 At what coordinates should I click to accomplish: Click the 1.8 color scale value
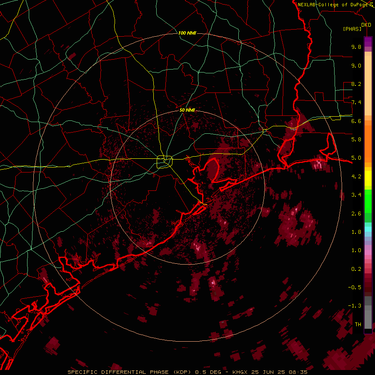(x=356, y=232)
